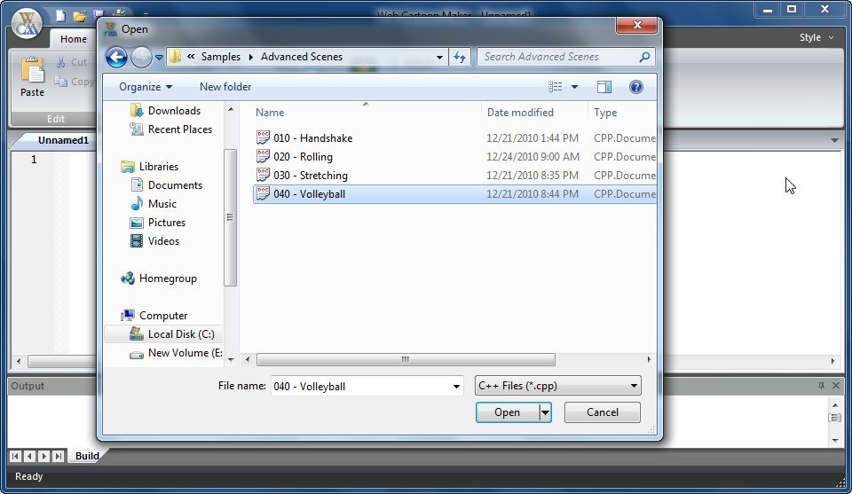
Task: Click the Cancel button
Action: tap(602, 412)
